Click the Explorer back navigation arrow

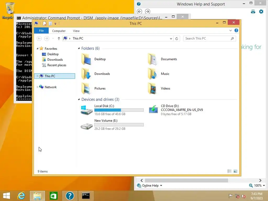pyautogui.click(x=39, y=38)
